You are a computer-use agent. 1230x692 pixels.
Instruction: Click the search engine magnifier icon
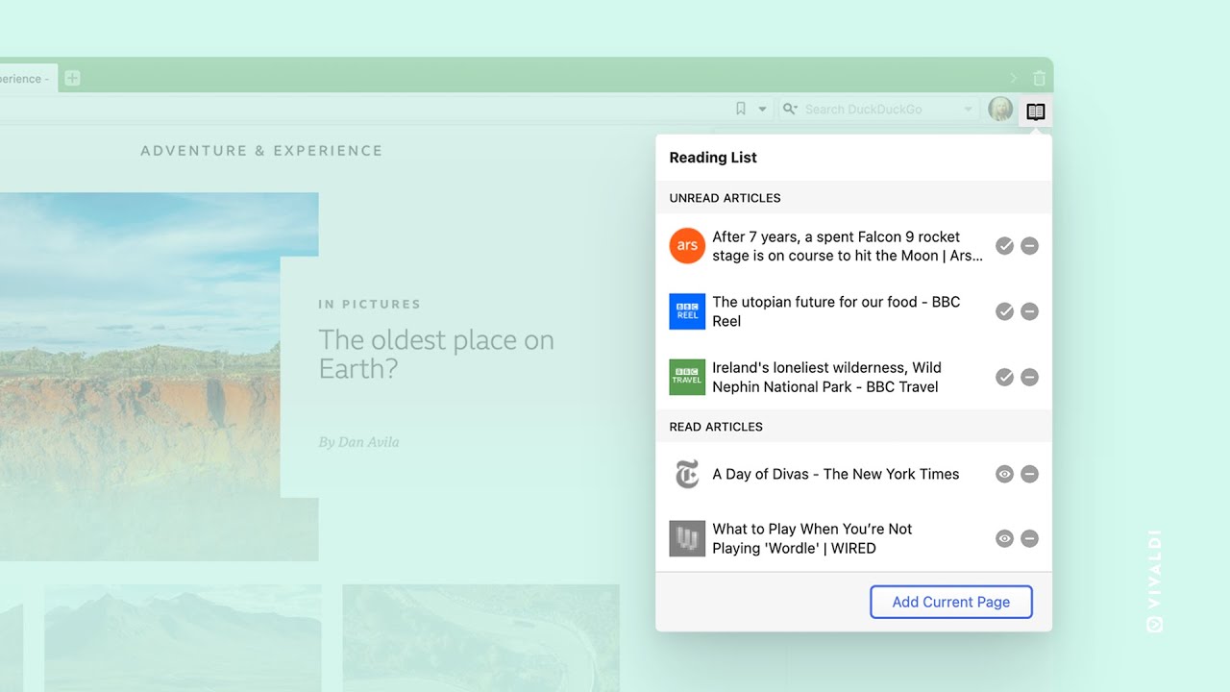[790, 110]
